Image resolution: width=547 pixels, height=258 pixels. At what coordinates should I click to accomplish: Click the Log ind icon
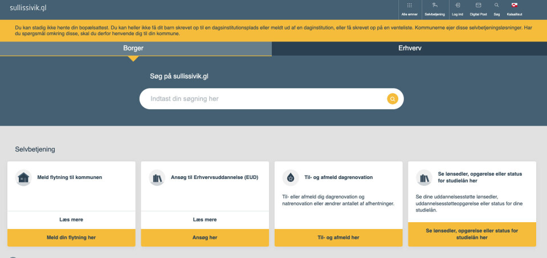coord(458,6)
